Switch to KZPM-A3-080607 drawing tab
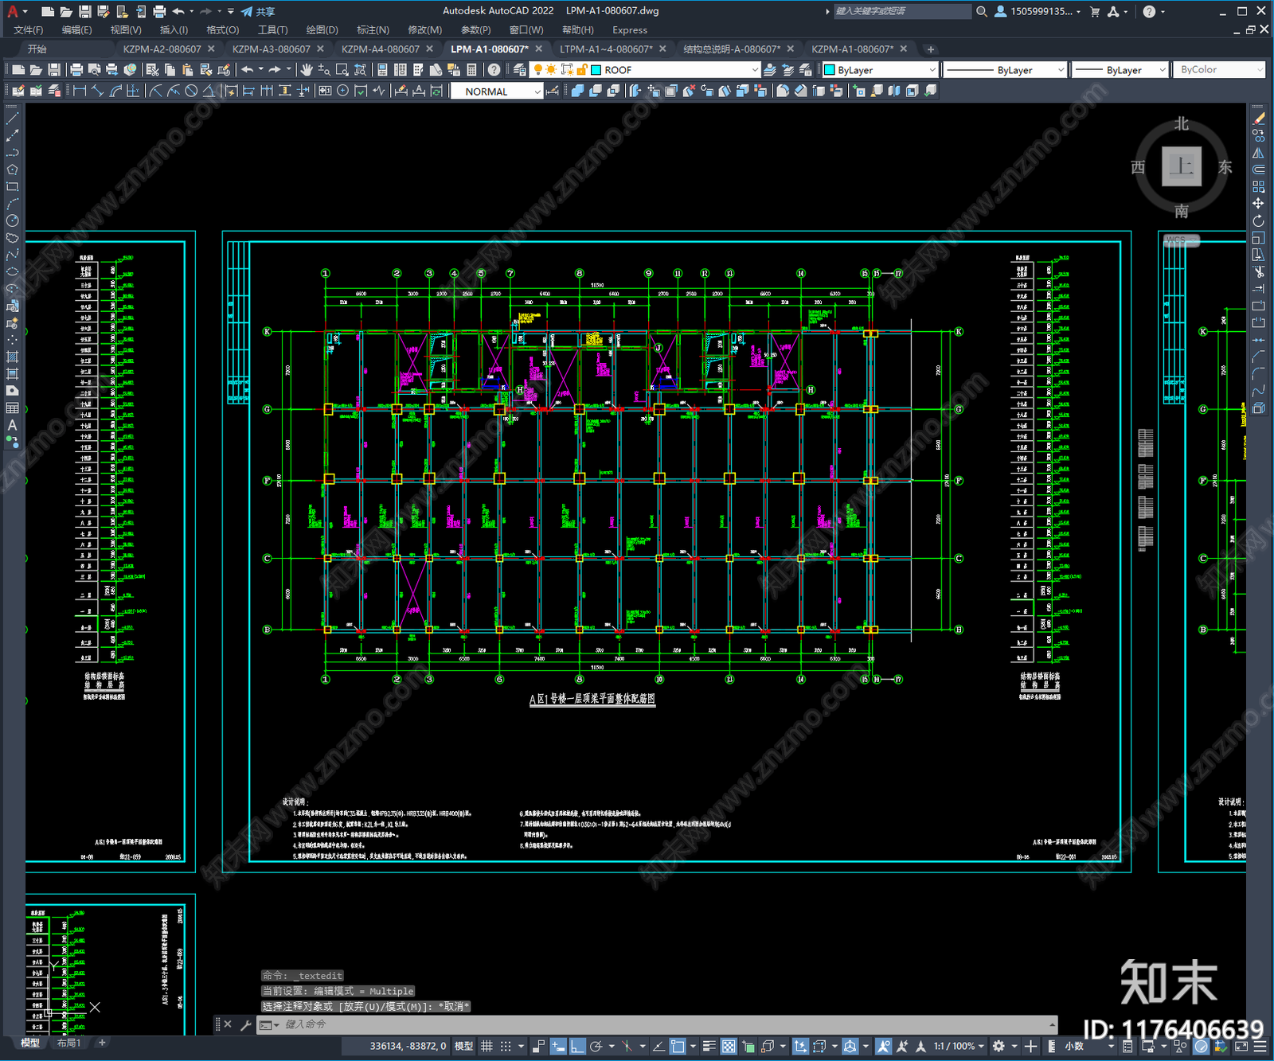1274x1061 pixels. pos(272,49)
